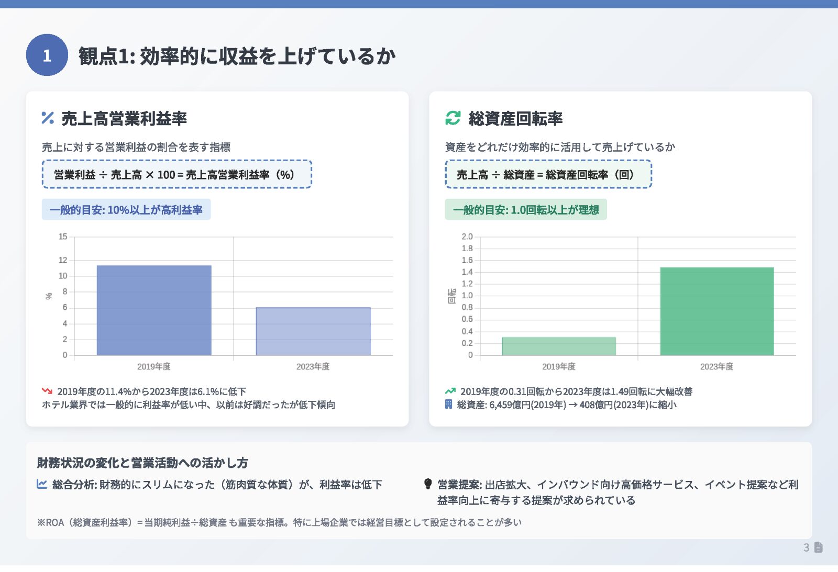
Task: Click the 2019年度 bar in the profit margin chart
Action: point(154,310)
